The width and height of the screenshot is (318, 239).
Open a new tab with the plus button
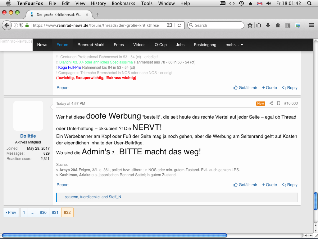point(97,15)
